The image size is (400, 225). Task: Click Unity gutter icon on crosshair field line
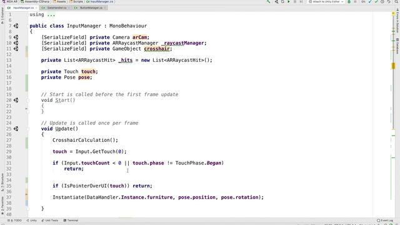(16, 49)
